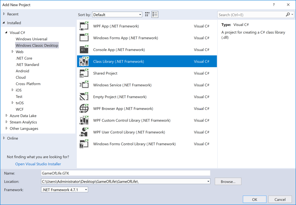Click the Windows Service template icon
Viewport: 296px width, 205px height.
[x=84, y=85]
